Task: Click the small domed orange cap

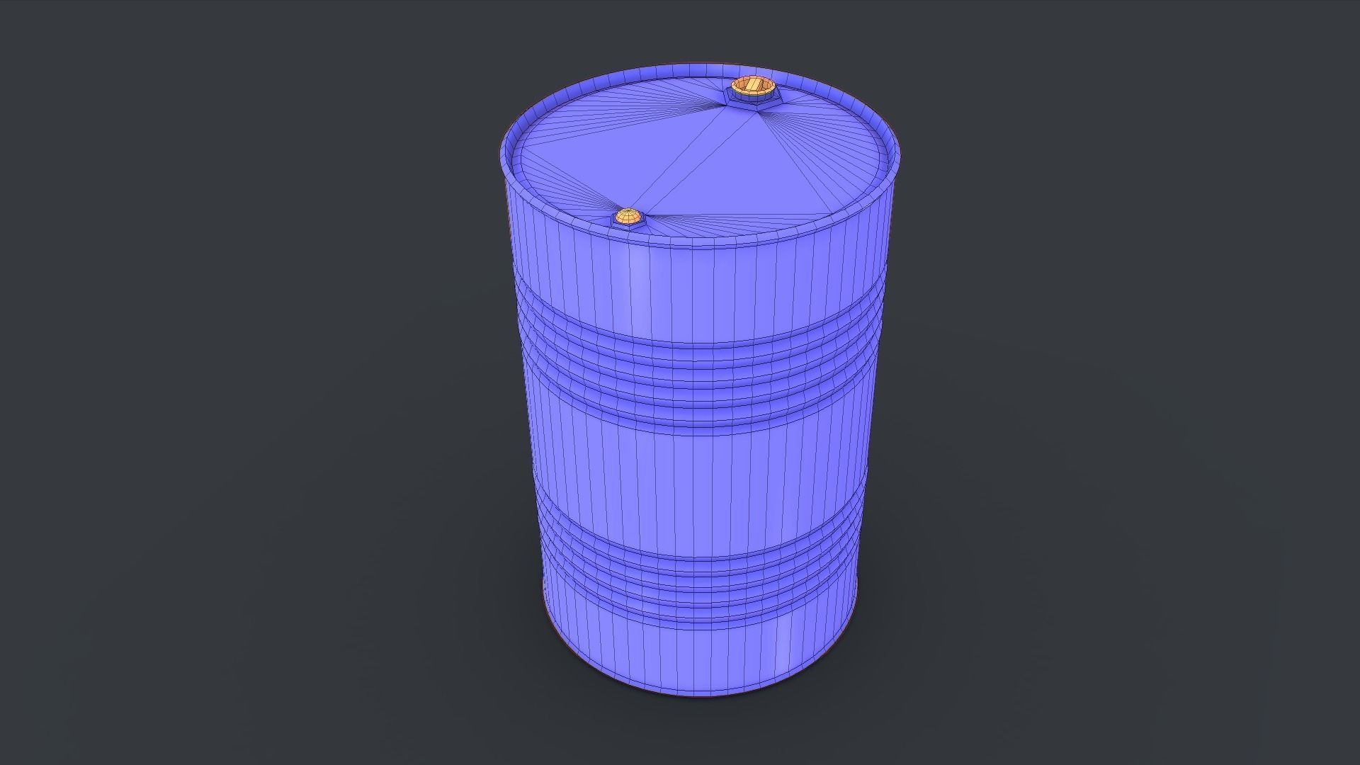Action: pos(628,216)
